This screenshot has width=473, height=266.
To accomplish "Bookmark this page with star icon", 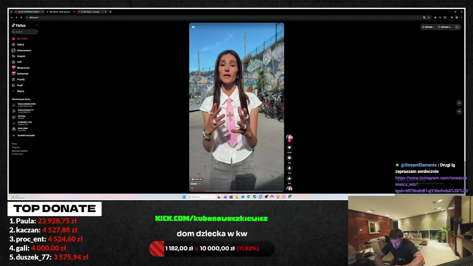I will (429, 17).
